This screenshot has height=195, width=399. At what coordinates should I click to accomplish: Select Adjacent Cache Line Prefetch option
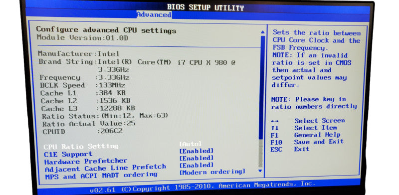(105, 168)
